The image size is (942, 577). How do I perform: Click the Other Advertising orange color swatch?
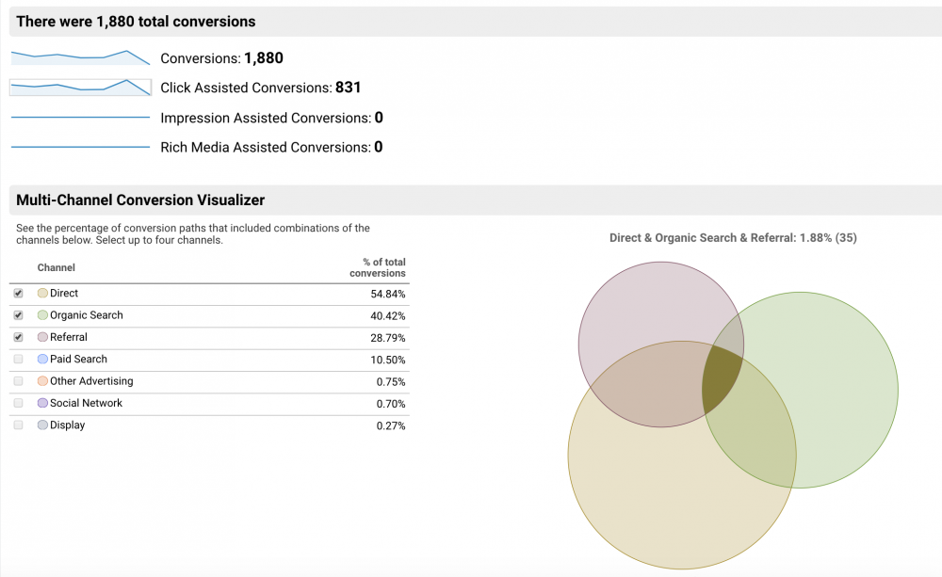42,381
